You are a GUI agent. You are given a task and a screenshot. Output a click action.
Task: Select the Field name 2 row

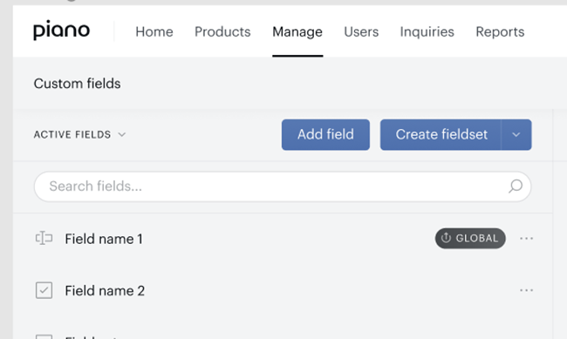tap(283, 290)
